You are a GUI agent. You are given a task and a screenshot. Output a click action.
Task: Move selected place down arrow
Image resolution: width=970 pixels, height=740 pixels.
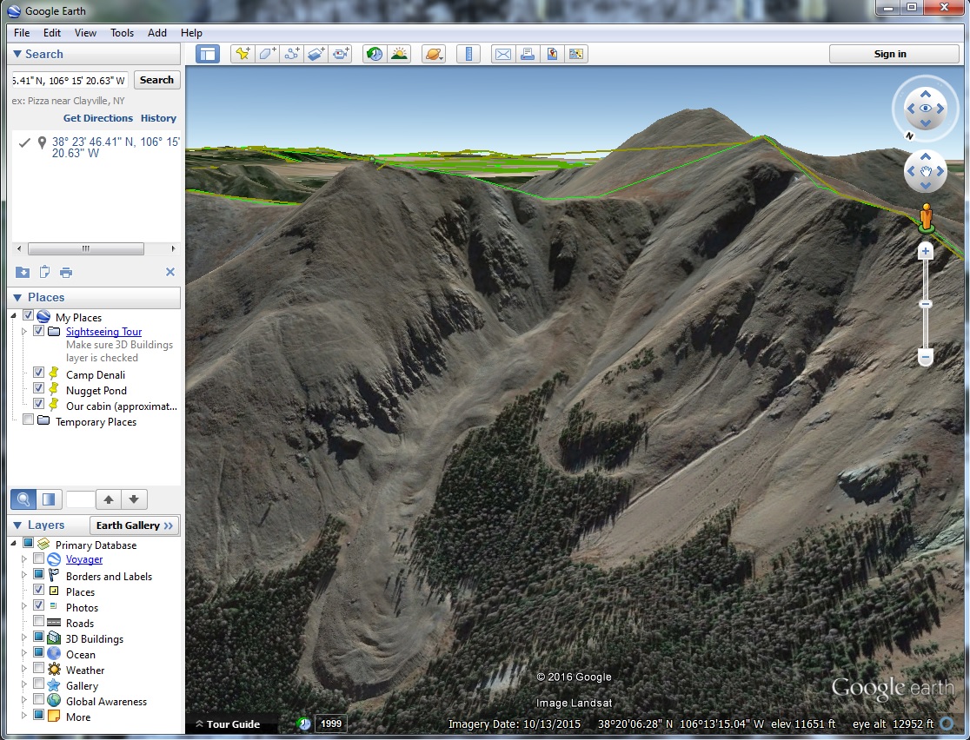(x=134, y=499)
